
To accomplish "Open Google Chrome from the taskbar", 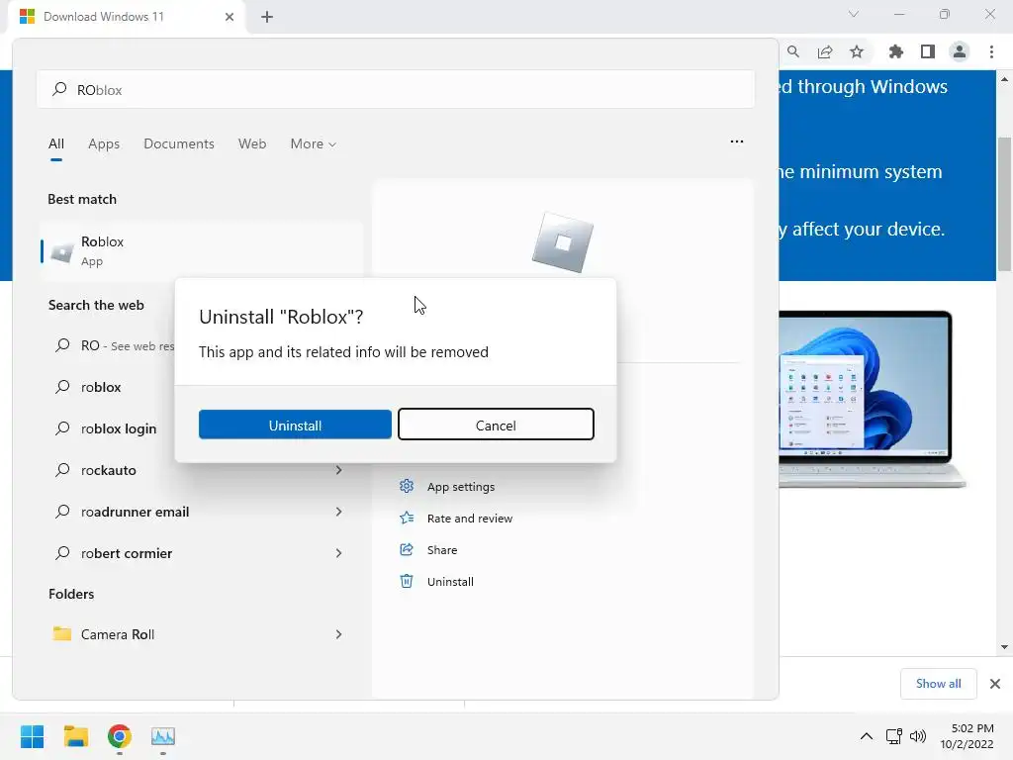I will click(120, 736).
